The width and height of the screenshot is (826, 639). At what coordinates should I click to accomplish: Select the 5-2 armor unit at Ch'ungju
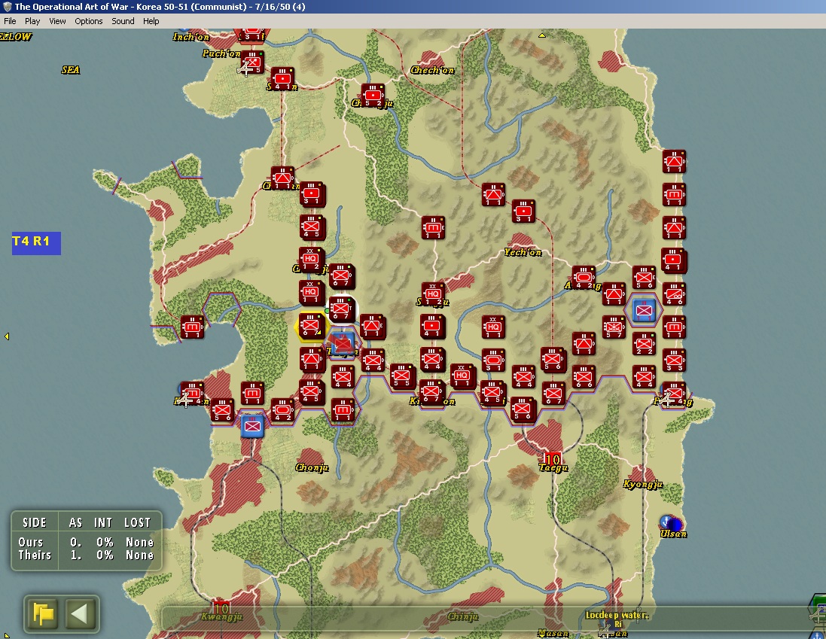373,96
